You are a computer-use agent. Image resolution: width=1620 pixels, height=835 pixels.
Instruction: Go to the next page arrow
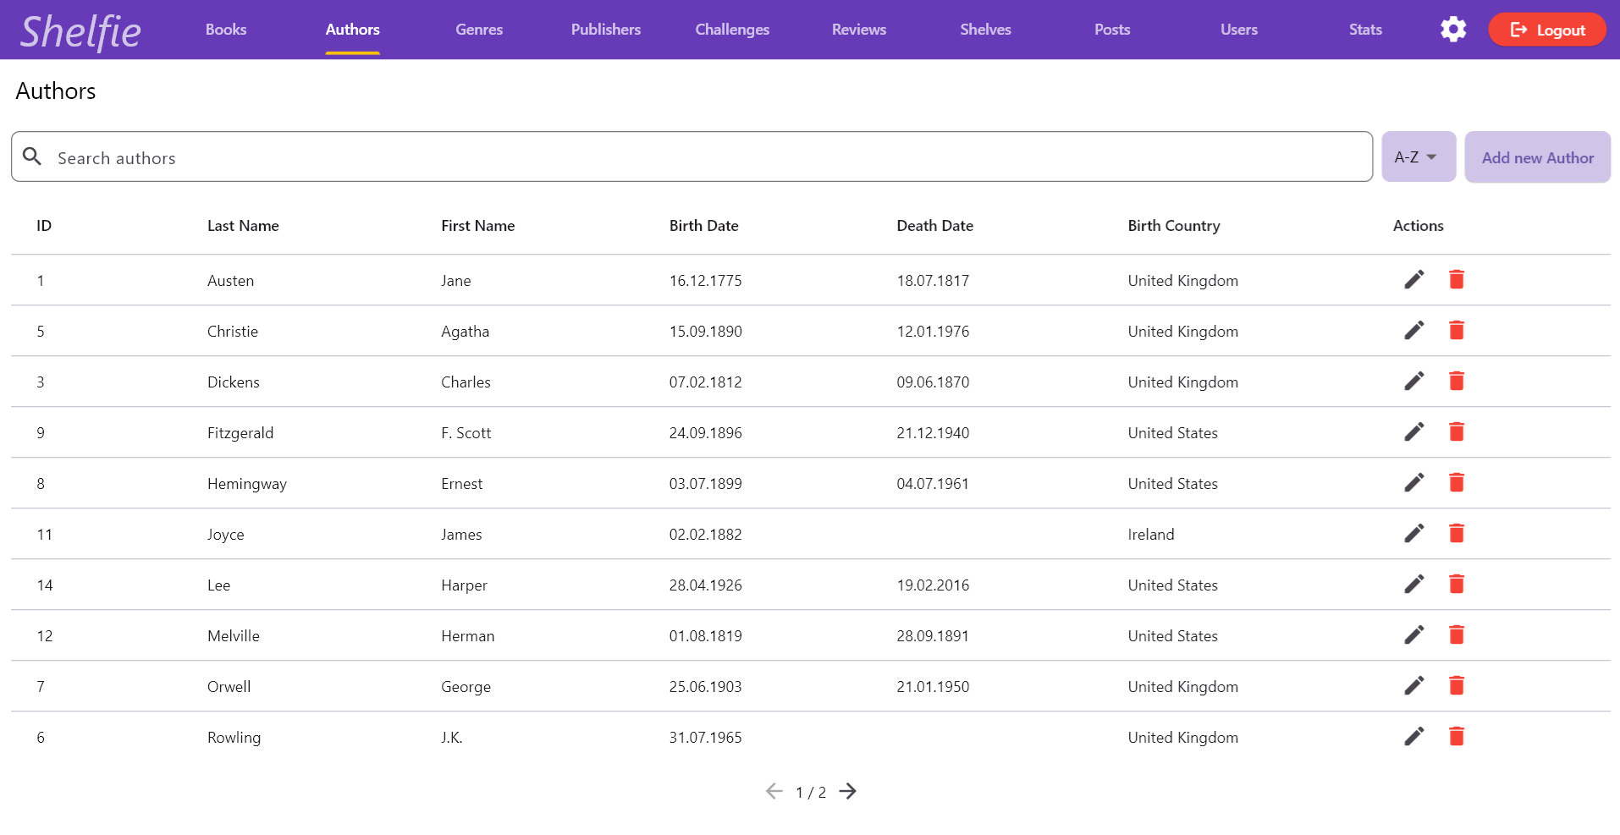[x=848, y=791]
